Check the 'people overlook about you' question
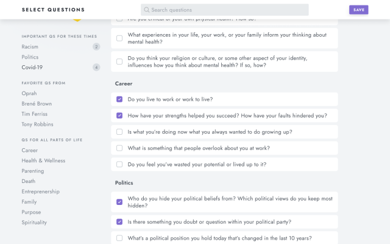This screenshot has height=244, width=390. tap(119, 148)
